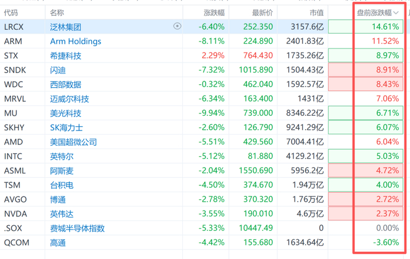Select the WDC ticker code

(x=13, y=84)
